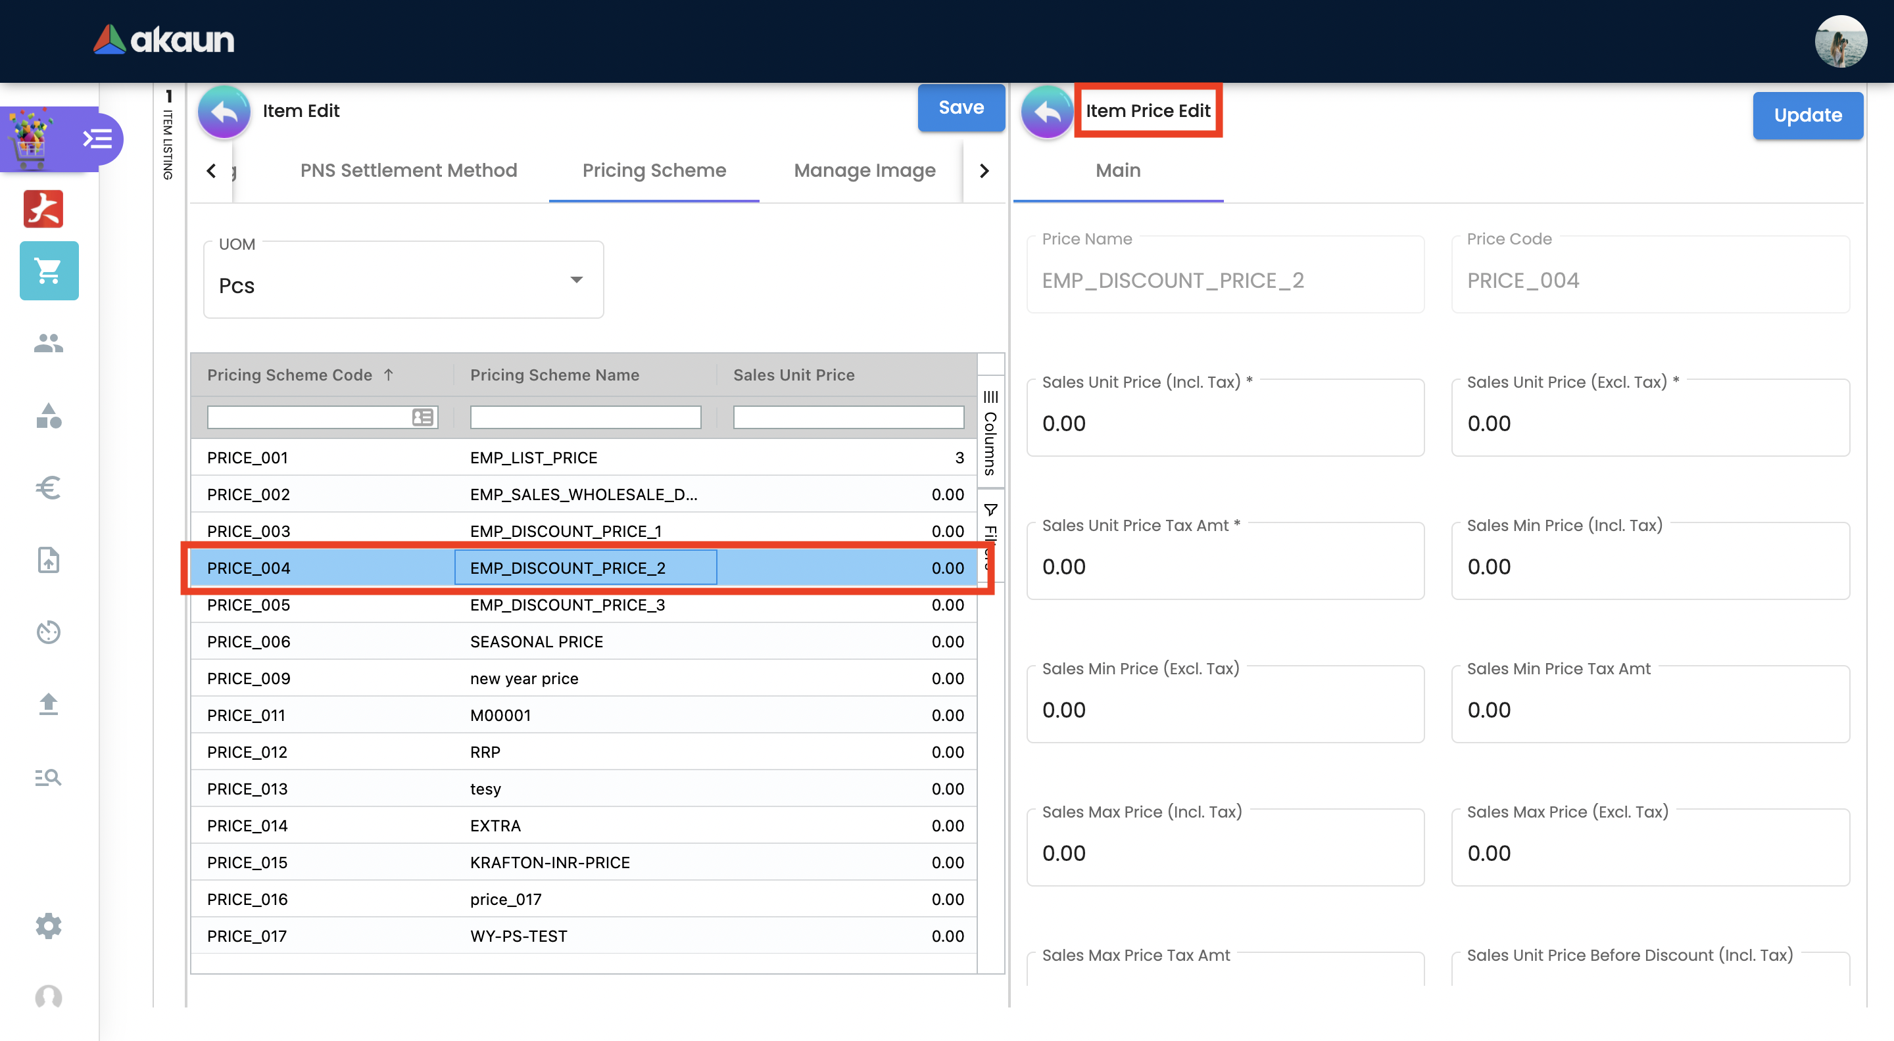Toggle the Columns side panel
The image size is (1894, 1041).
990,435
